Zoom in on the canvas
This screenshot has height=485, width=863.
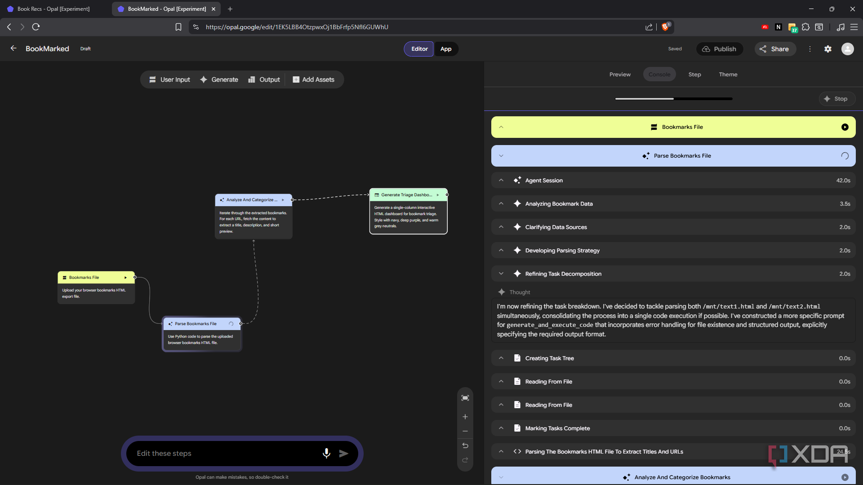click(x=465, y=417)
